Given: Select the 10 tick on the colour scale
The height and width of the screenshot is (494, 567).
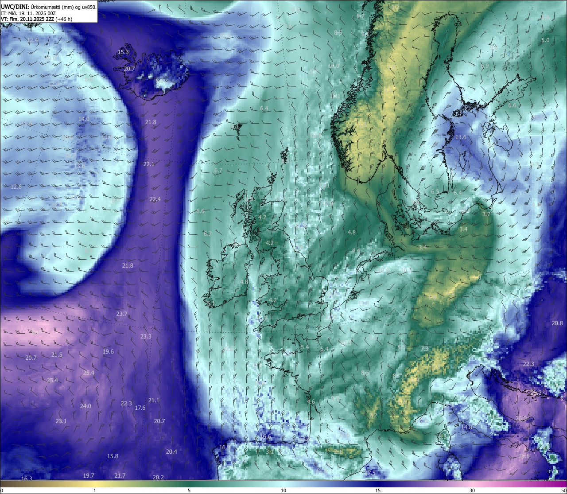Looking at the screenshot, I should (283, 490).
